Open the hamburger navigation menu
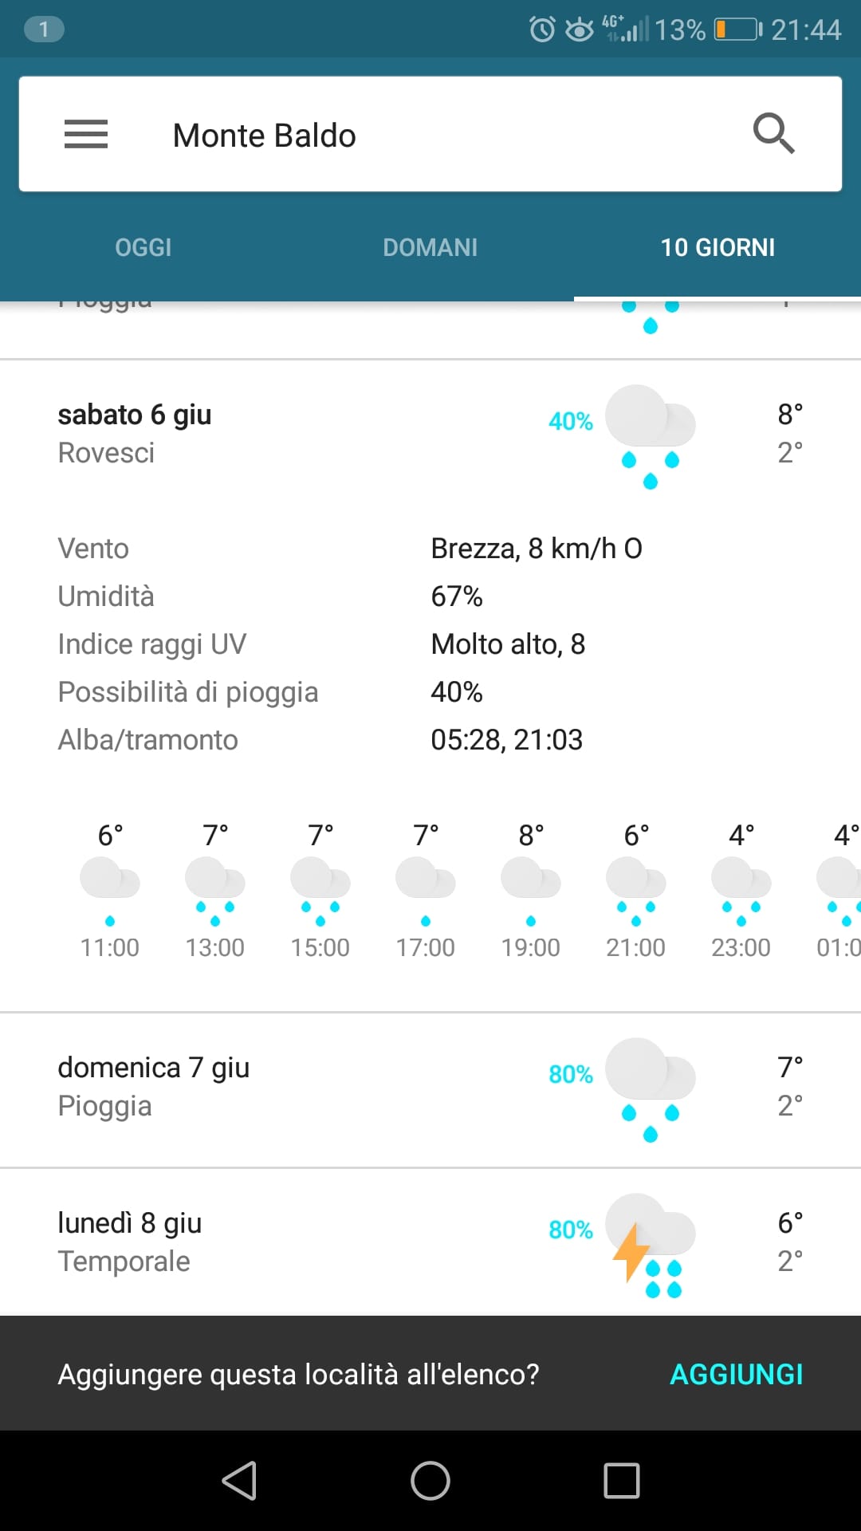This screenshot has height=1531, width=861. [x=86, y=134]
